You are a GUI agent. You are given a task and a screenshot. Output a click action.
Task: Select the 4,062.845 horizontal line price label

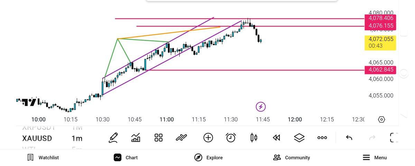pyautogui.click(x=380, y=70)
